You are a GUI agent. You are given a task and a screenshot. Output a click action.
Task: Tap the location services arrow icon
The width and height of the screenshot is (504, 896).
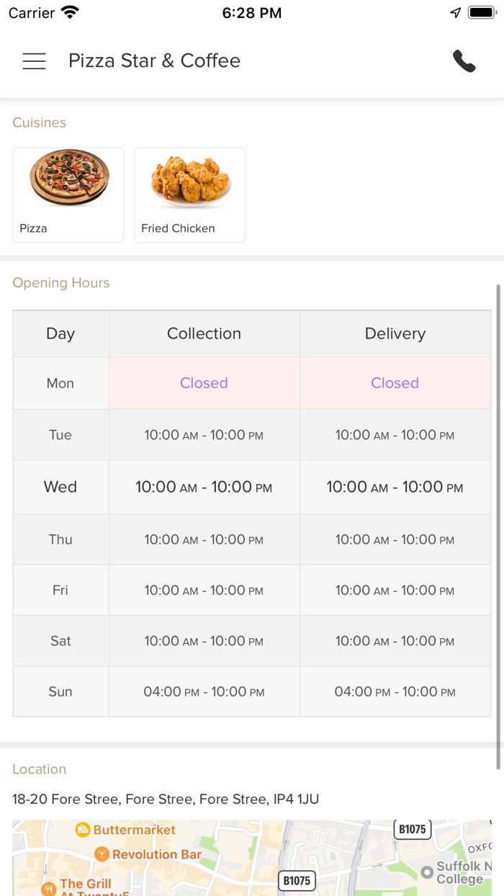pyautogui.click(x=455, y=13)
